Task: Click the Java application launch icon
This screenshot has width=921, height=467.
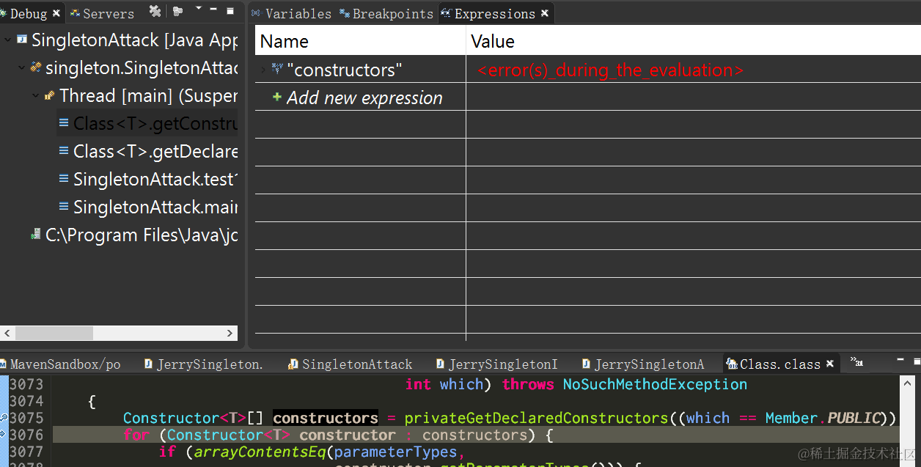Action: pos(21,40)
